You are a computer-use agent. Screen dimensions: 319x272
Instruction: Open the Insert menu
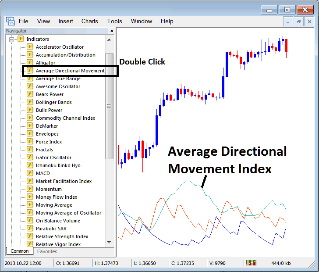click(x=66, y=21)
